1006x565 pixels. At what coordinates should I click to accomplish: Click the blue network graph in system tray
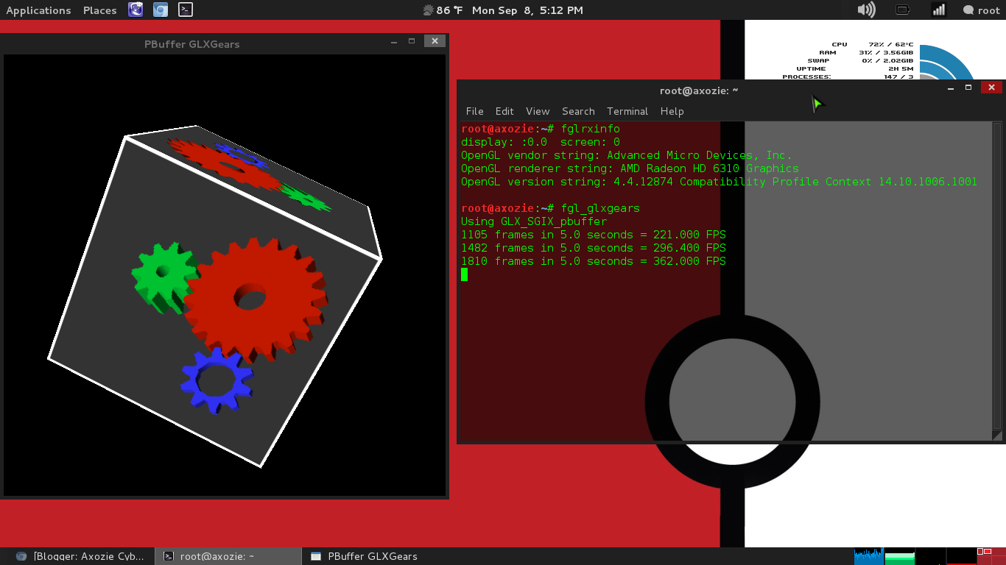pos(868,556)
